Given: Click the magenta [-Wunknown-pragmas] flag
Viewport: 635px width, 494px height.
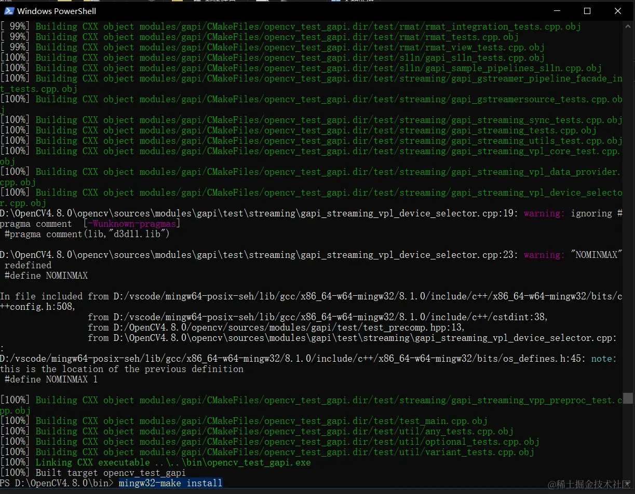Looking at the screenshot, I should (132, 224).
